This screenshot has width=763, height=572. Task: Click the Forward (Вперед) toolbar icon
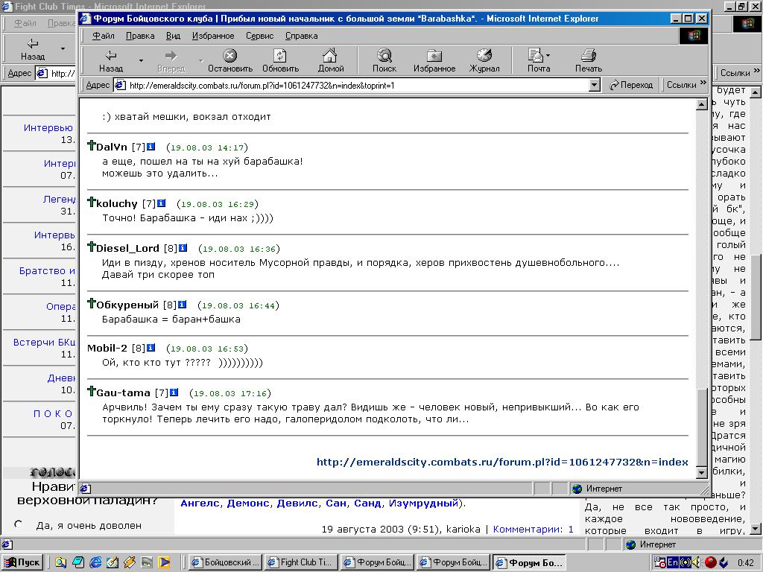[x=171, y=61]
